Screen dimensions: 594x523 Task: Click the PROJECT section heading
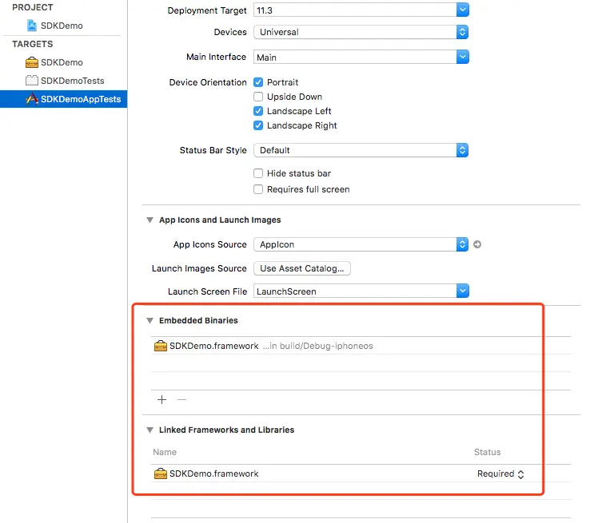click(x=33, y=7)
